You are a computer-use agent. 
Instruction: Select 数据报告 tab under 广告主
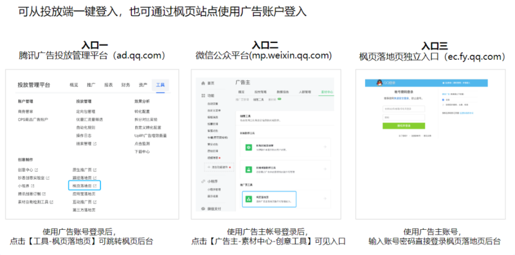pyautogui.click(x=282, y=92)
